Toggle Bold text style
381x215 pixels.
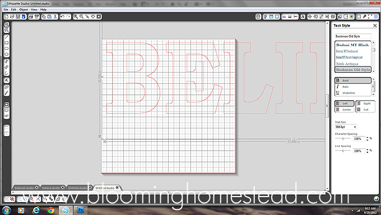pos(353,81)
